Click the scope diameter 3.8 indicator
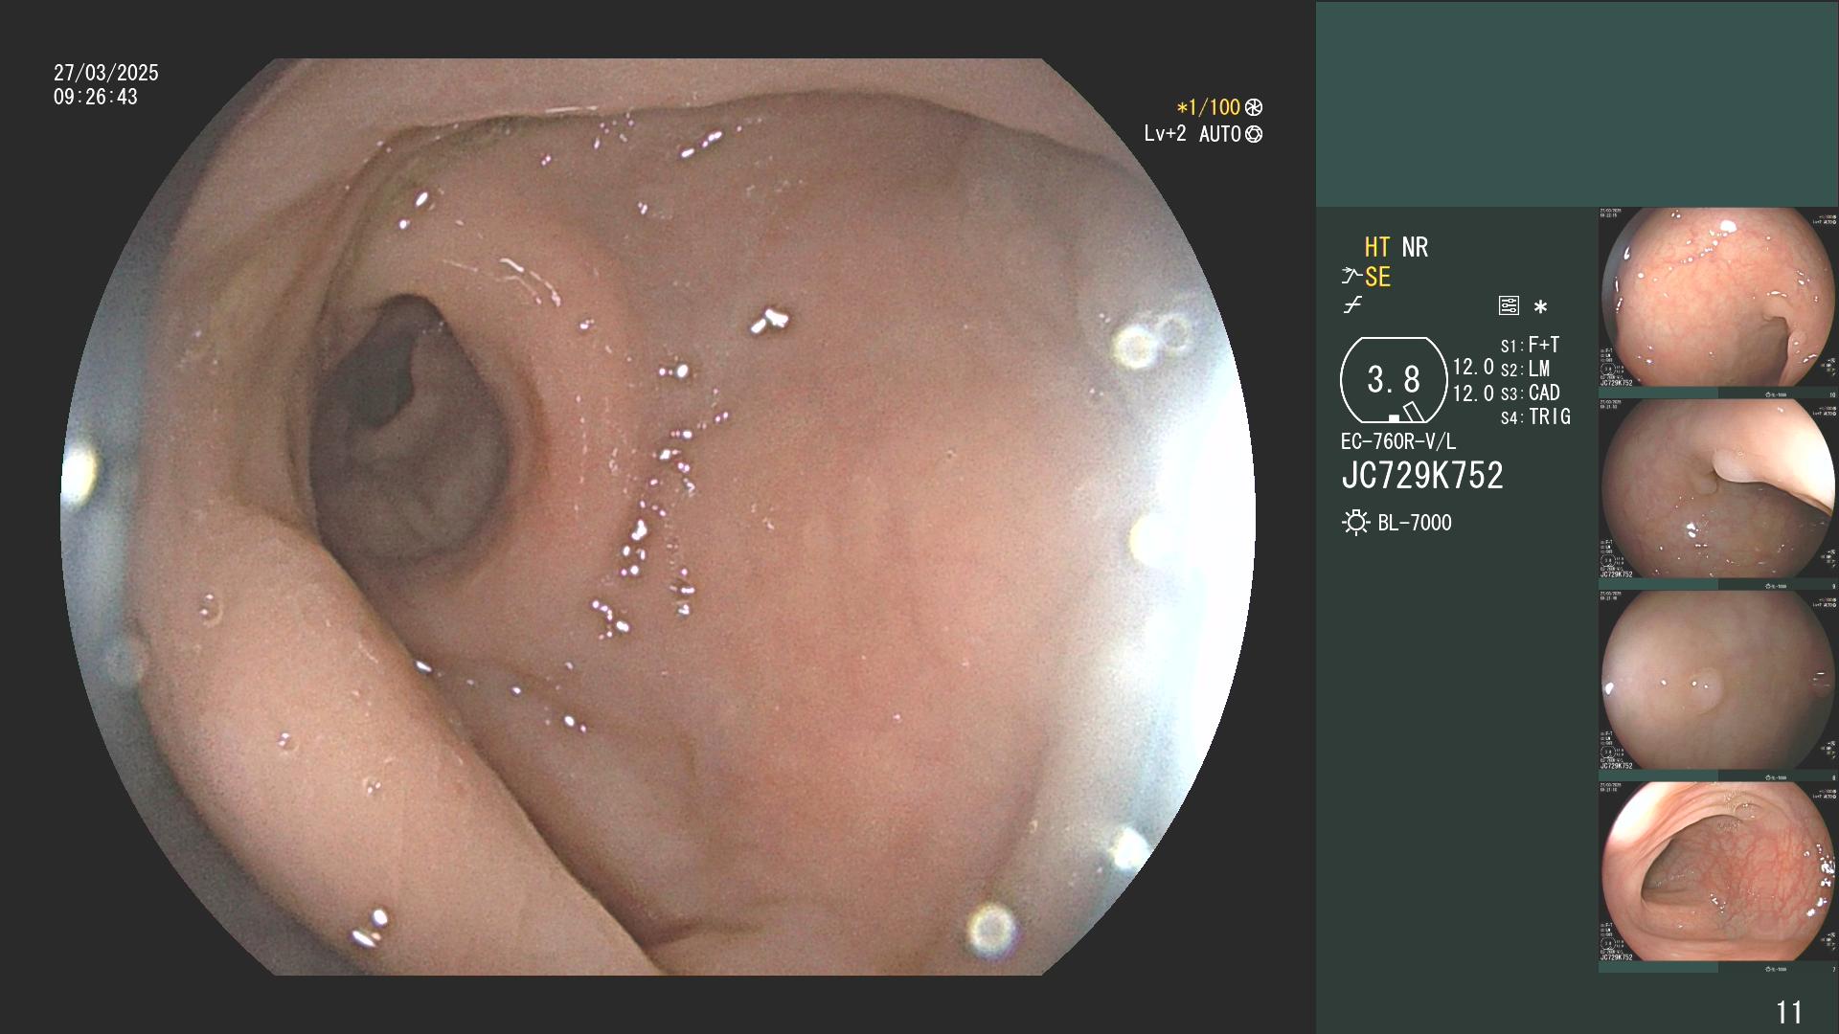The width and height of the screenshot is (1839, 1034). [1394, 380]
